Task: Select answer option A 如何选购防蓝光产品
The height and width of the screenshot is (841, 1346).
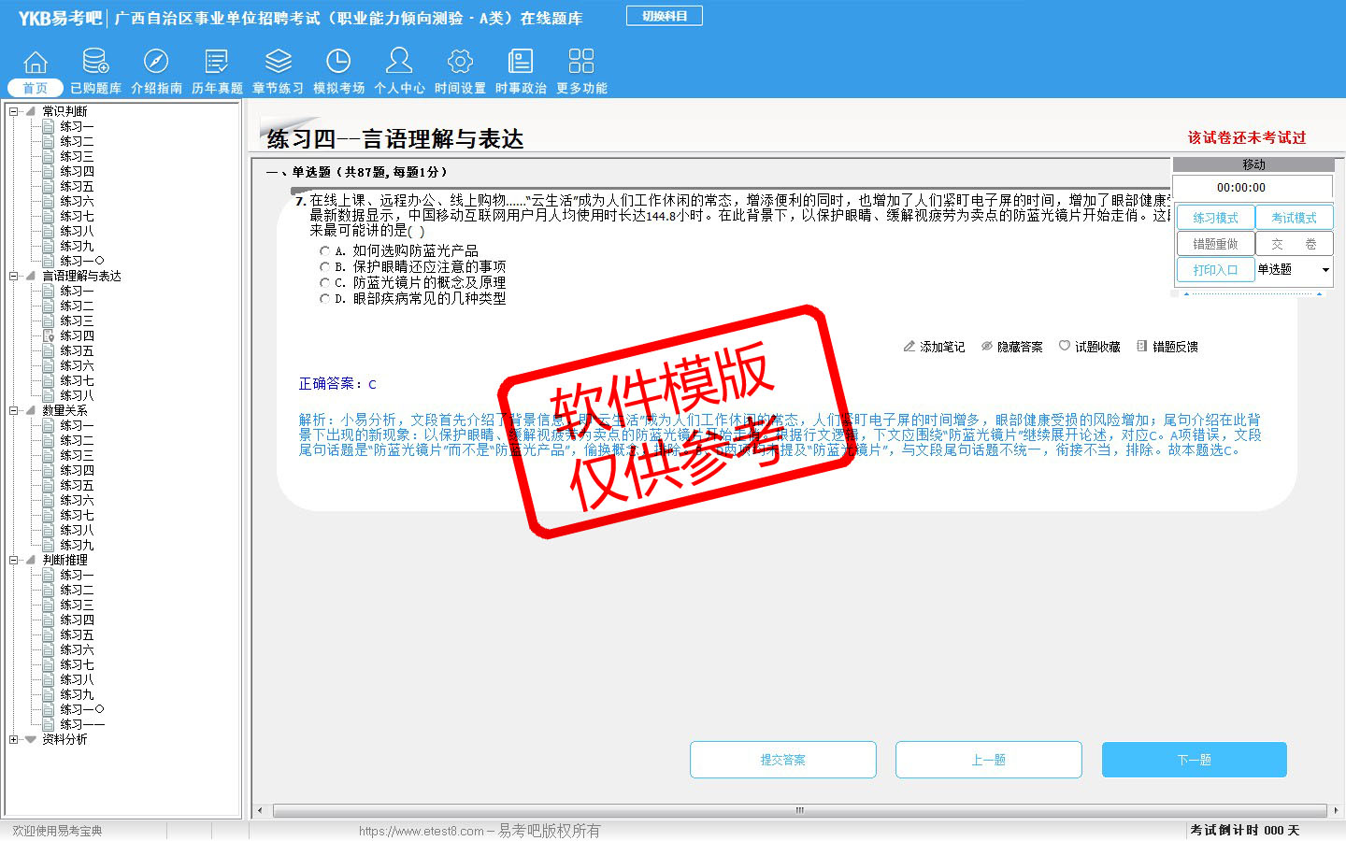Action: (x=324, y=251)
